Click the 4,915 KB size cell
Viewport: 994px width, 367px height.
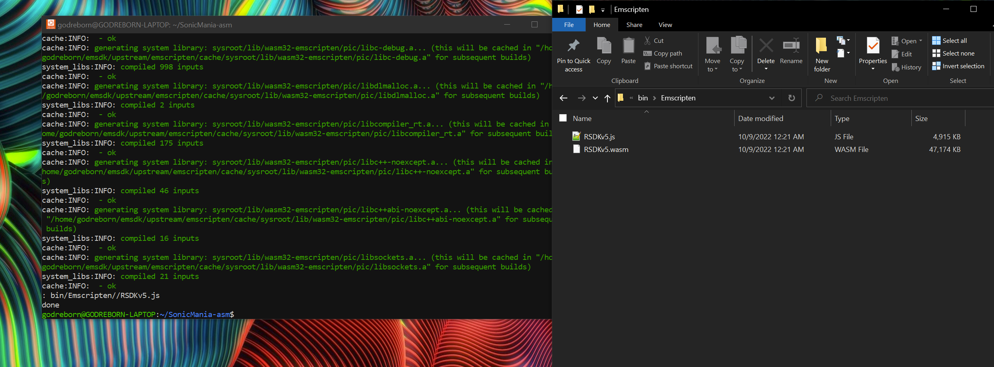pyautogui.click(x=947, y=137)
